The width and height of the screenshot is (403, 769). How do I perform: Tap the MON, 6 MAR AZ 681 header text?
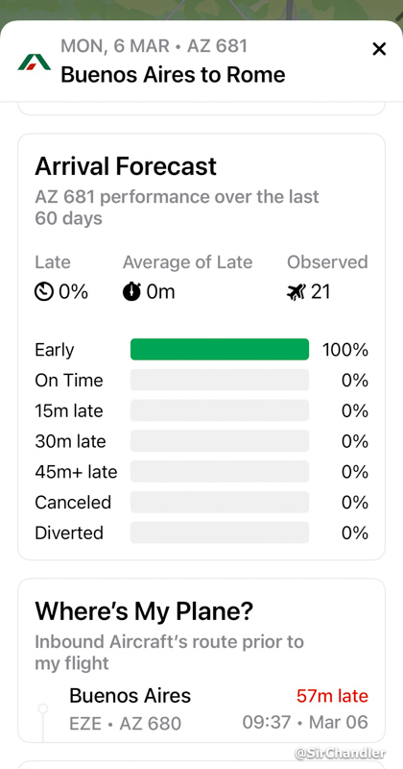pyautogui.click(x=154, y=46)
